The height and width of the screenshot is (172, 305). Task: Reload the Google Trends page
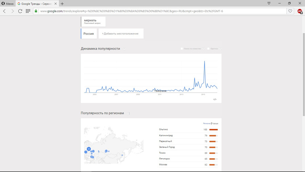20,11
